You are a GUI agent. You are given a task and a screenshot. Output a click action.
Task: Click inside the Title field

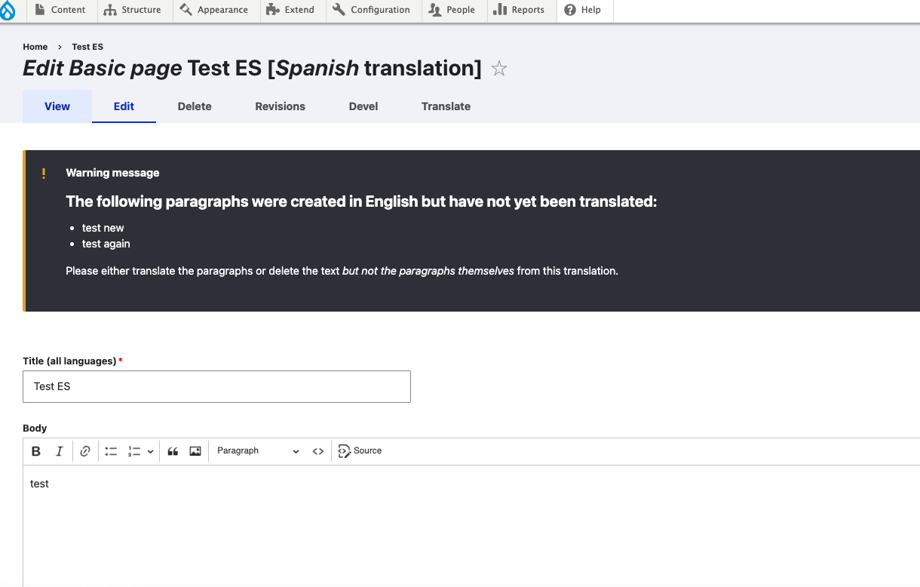click(216, 386)
